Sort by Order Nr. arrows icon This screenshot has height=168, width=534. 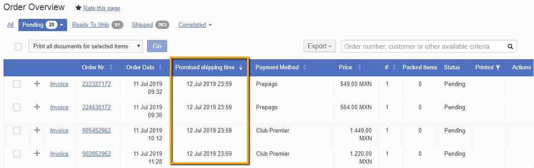point(111,68)
